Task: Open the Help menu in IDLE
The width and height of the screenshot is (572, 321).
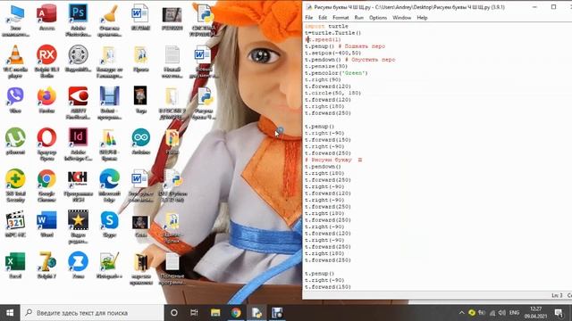Action: tap(422, 18)
